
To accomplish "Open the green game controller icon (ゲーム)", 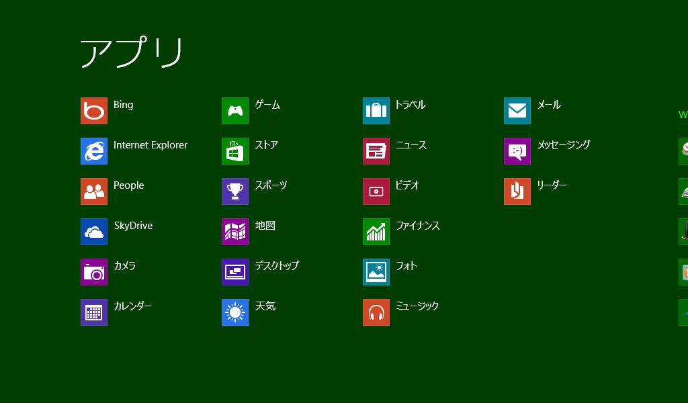I will coord(235,111).
